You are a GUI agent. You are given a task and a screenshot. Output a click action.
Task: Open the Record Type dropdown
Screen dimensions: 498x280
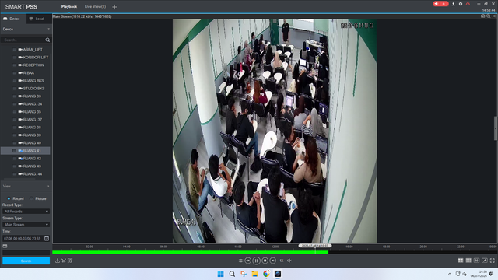coord(26,211)
